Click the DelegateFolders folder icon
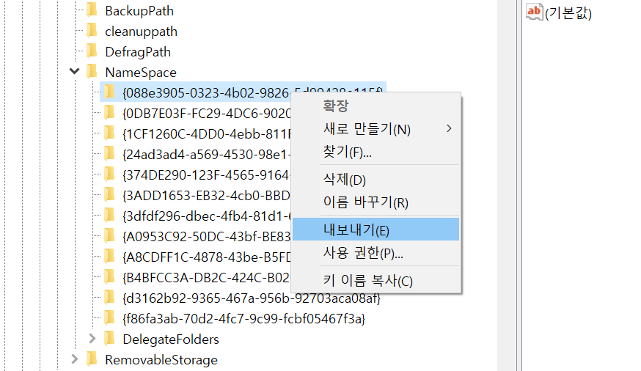 pos(109,338)
